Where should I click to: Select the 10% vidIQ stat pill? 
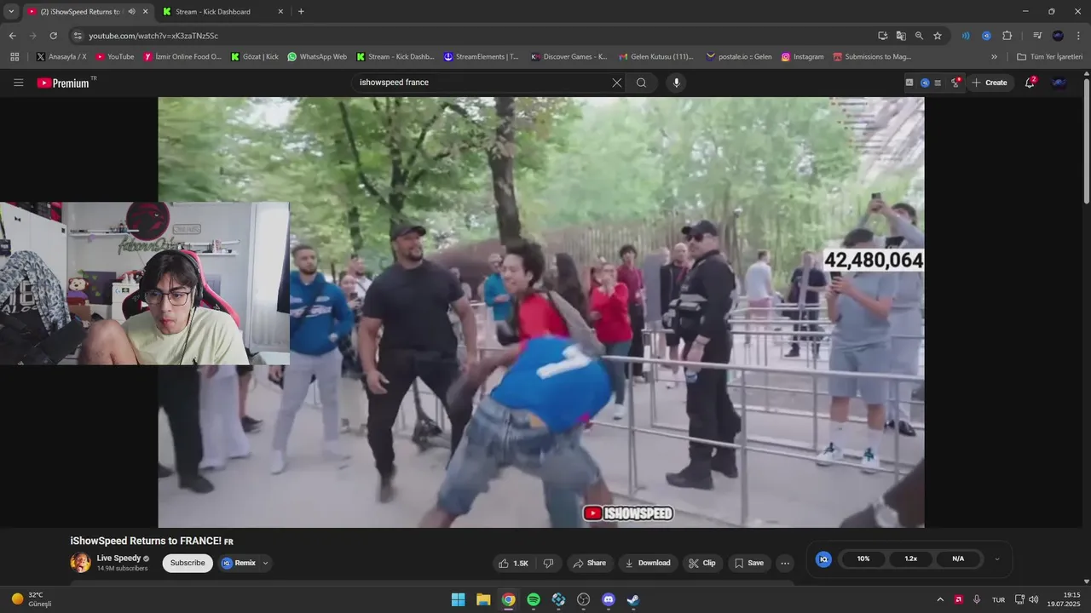[863, 559]
